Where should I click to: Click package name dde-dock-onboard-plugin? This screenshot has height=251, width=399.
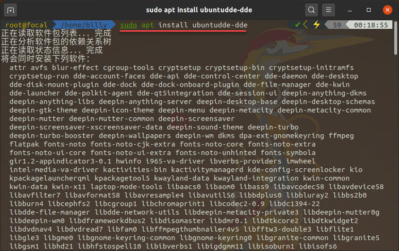191,85
